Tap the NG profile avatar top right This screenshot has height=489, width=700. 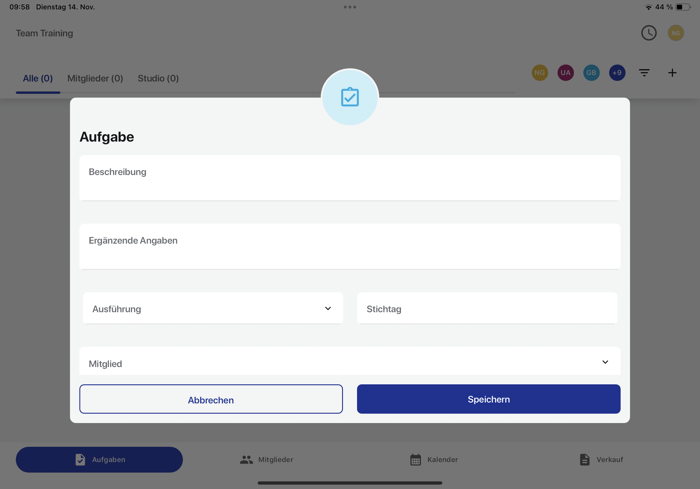coord(676,33)
